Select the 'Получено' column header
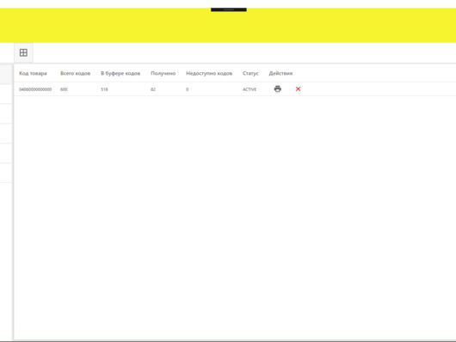The height and width of the screenshot is (342, 456). pos(163,73)
